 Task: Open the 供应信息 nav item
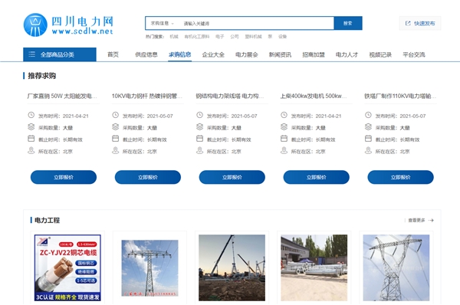click(146, 54)
